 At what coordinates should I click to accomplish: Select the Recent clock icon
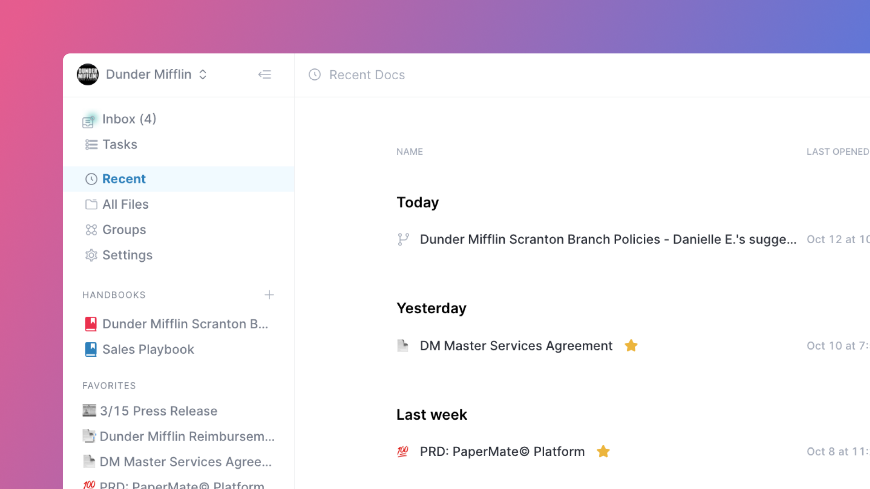[91, 179]
